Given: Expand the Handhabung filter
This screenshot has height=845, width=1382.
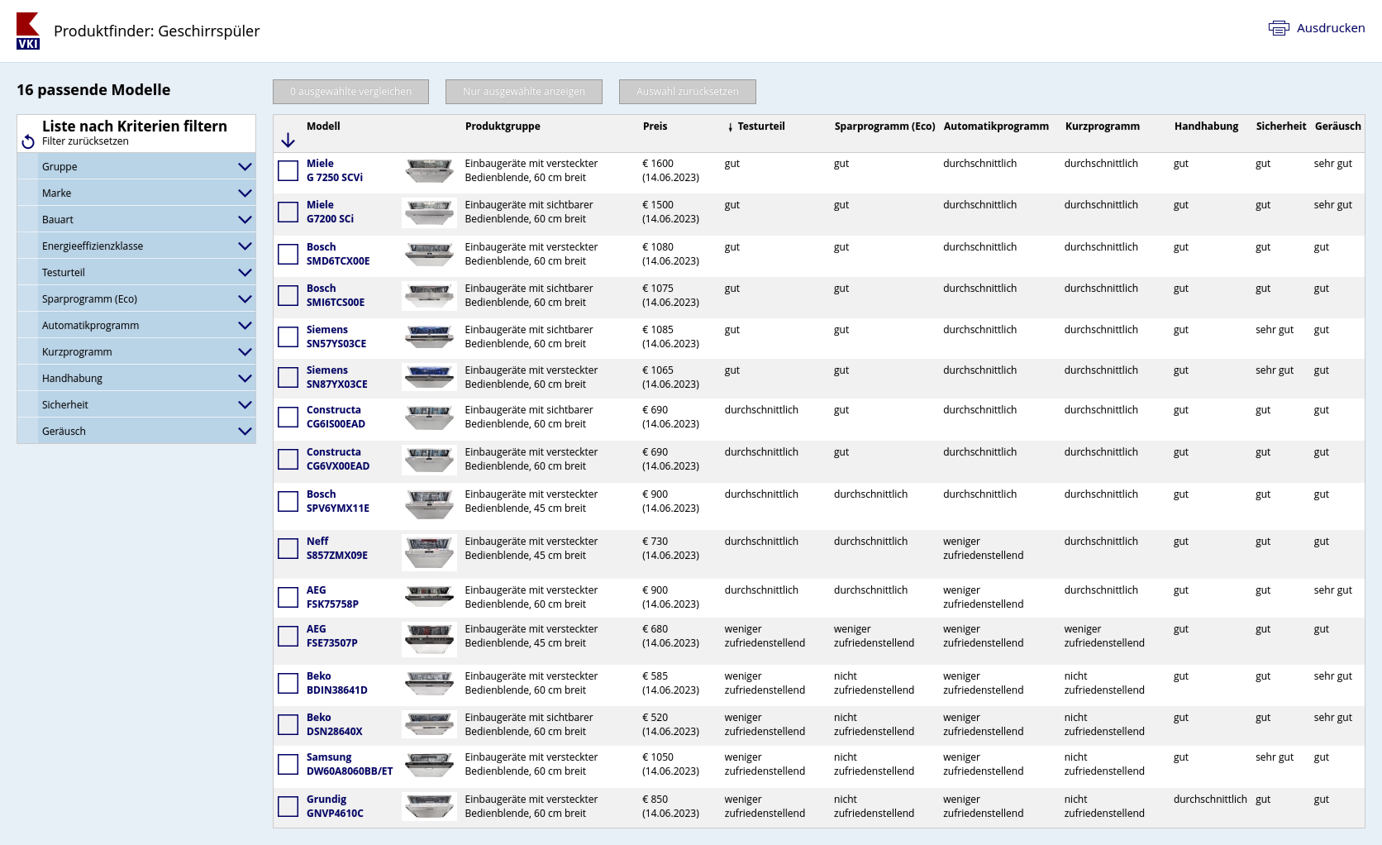Looking at the screenshot, I should coord(136,378).
